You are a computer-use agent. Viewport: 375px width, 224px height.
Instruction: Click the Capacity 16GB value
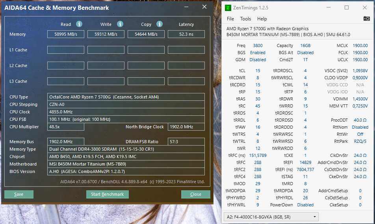coord(305,46)
